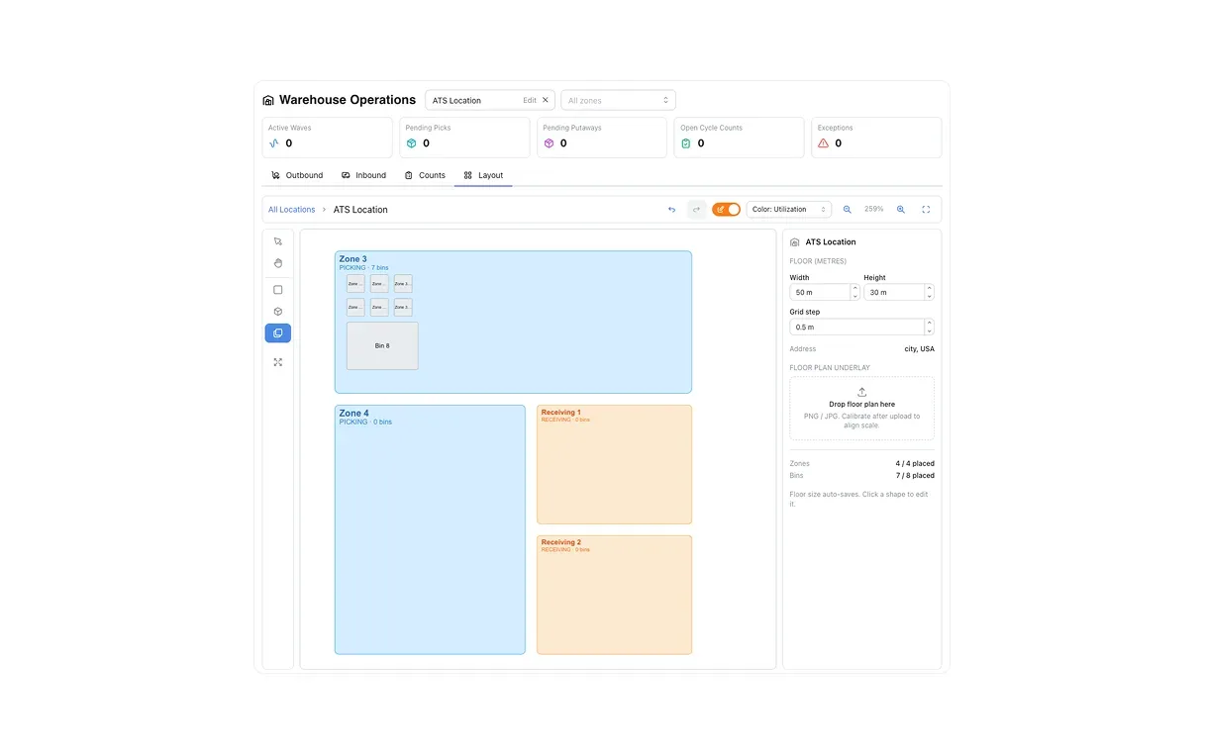Choose the rectangle zone drawing tool
The image size is (1205, 753).
pos(278,290)
